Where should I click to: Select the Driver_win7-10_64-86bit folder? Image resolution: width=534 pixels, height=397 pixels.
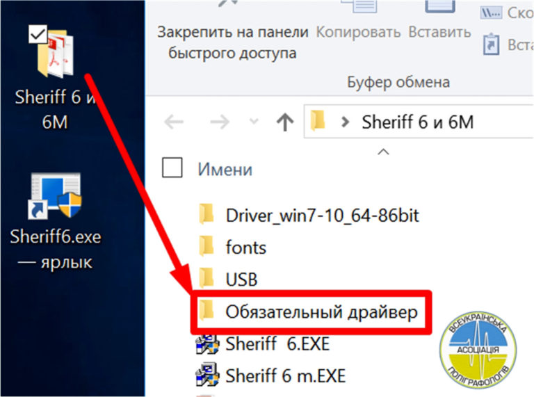[322, 215]
